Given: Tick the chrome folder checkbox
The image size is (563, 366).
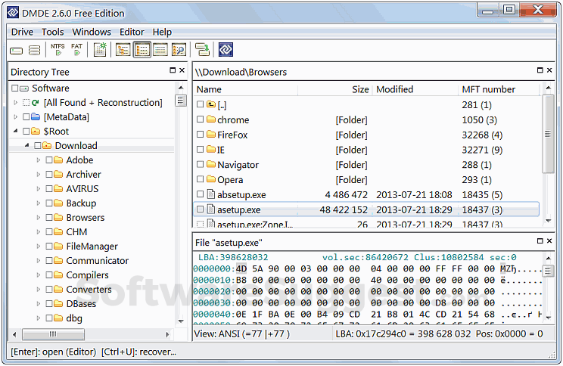Looking at the screenshot, I should [x=201, y=120].
